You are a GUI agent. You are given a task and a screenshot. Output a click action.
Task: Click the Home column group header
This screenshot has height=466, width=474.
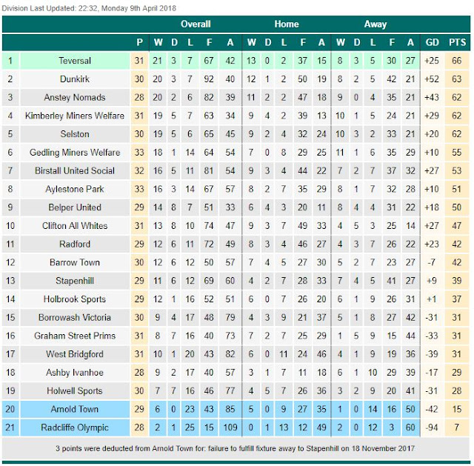[x=287, y=24]
